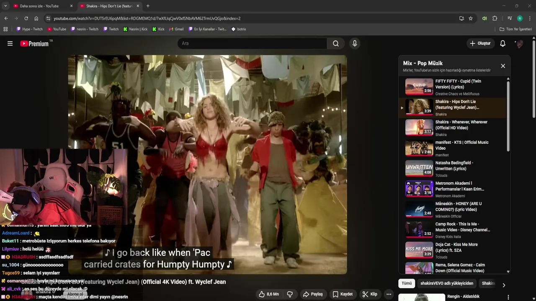The height and width of the screenshot is (301, 536).
Task: Reload the current page
Action: click(x=26, y=18)
